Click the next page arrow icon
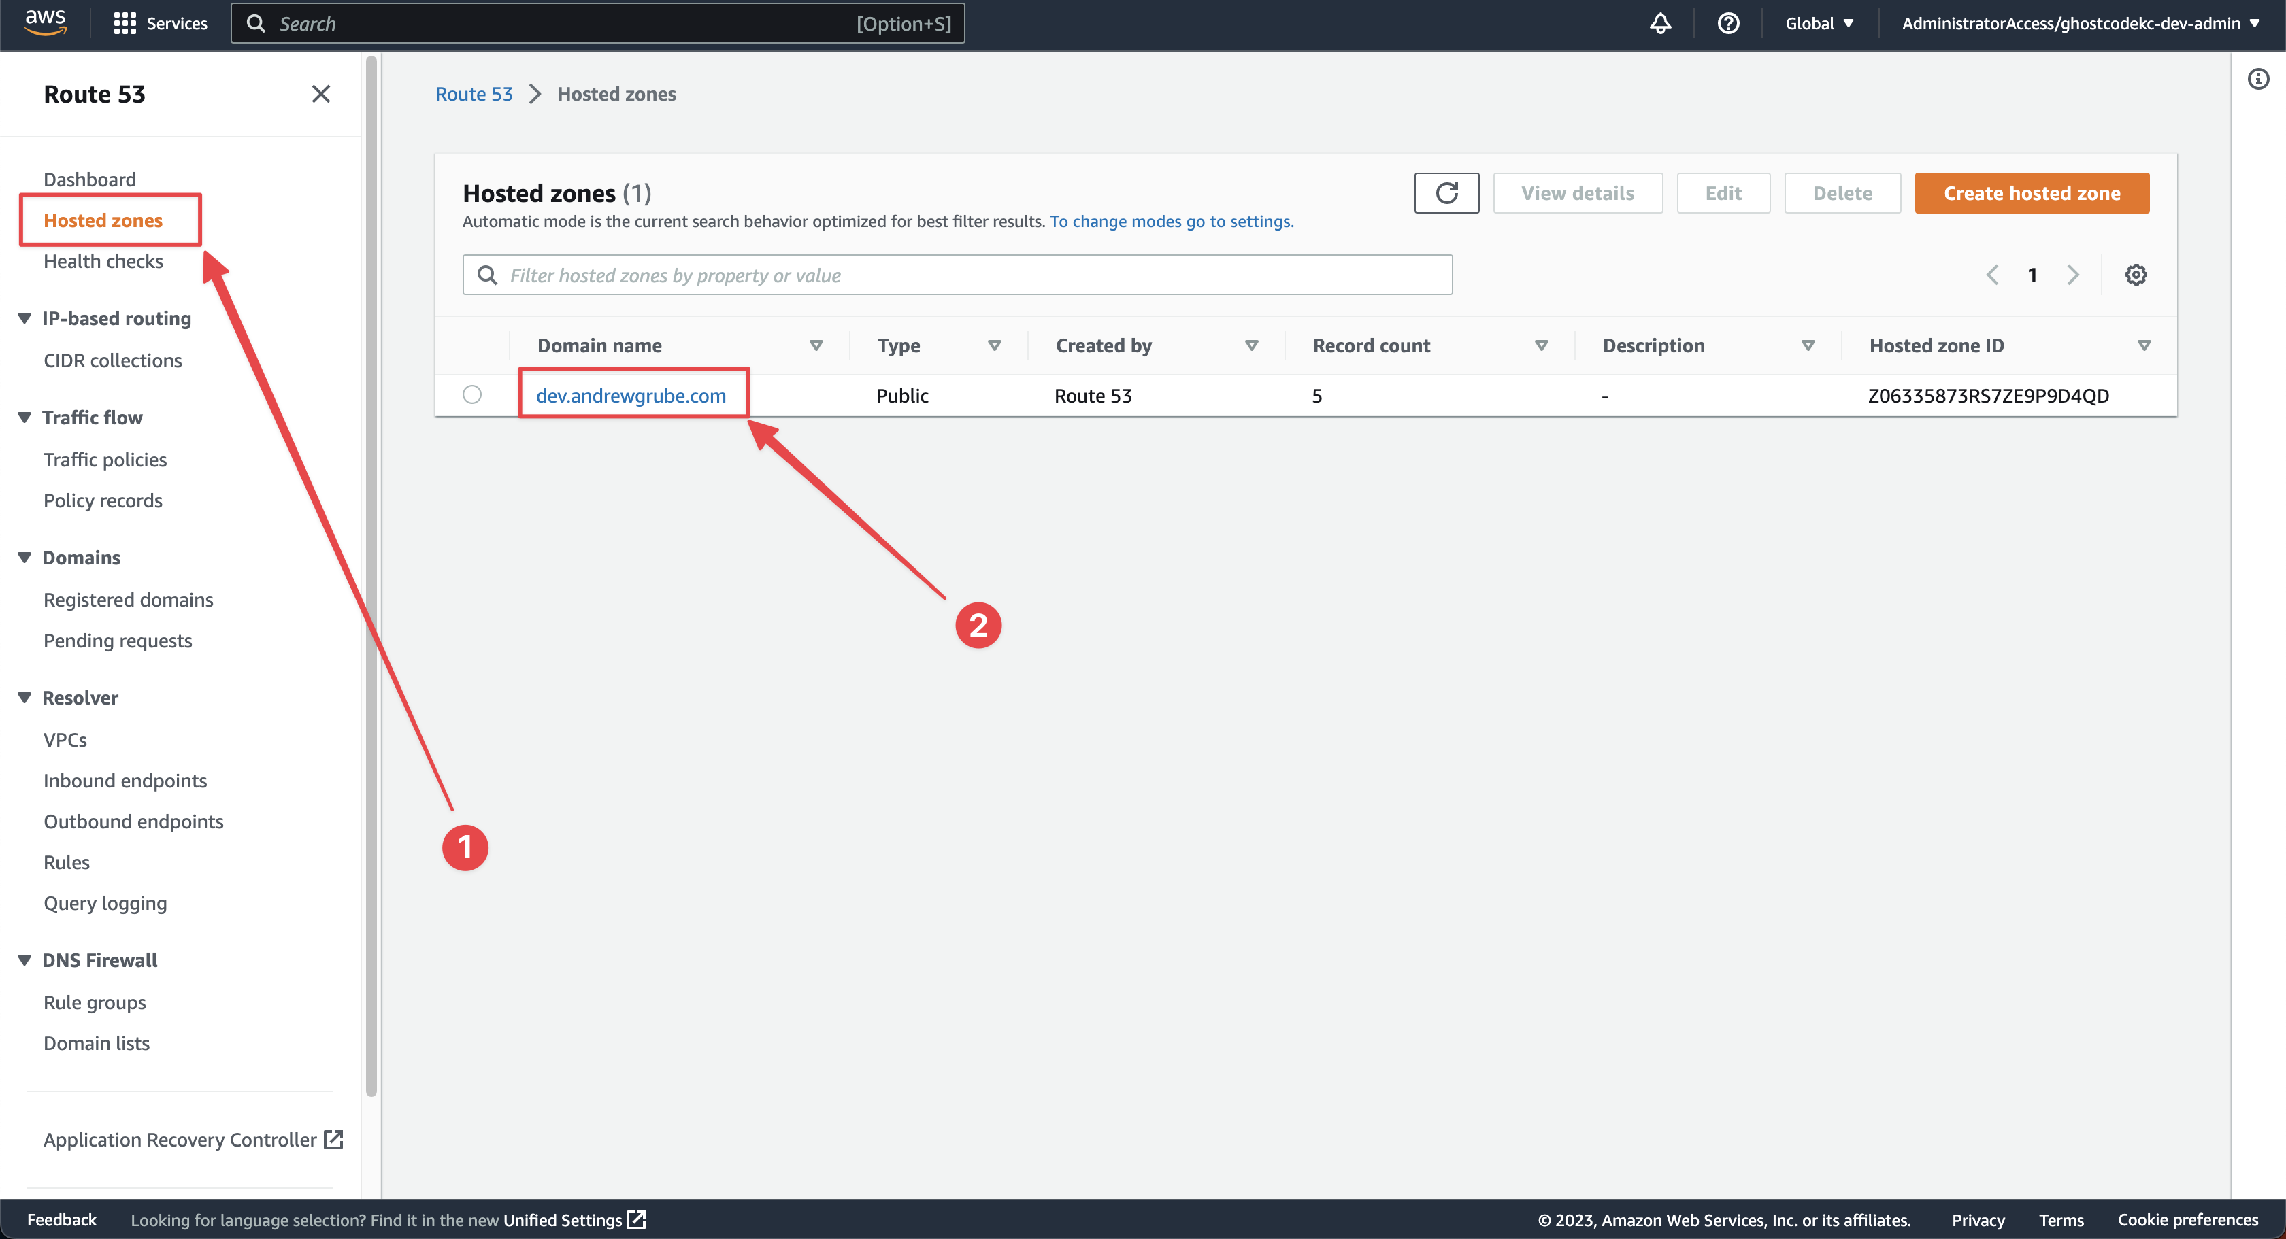The image size is (2286, 1239). point(2071,275)
